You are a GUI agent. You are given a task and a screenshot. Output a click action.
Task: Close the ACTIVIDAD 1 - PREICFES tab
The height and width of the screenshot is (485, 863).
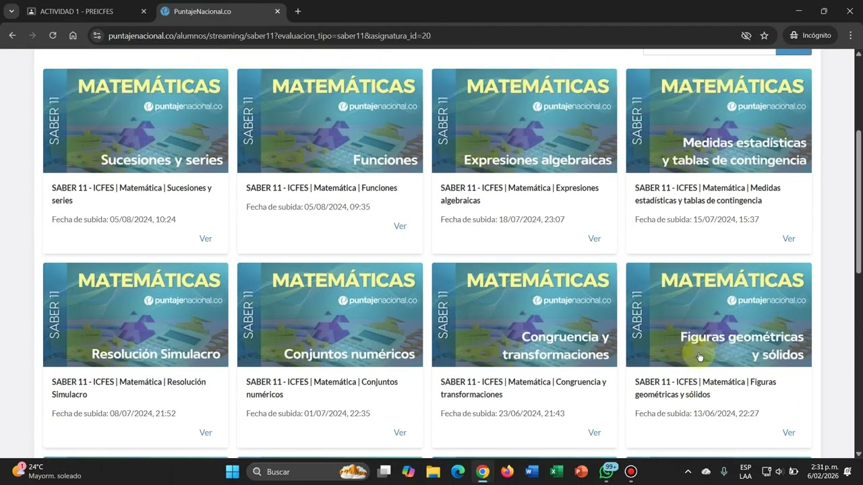143,11
